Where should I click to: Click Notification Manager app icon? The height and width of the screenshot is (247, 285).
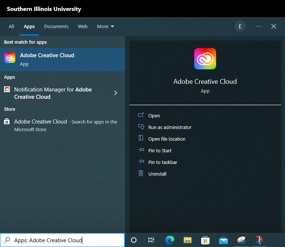click(x=7, y=89)
